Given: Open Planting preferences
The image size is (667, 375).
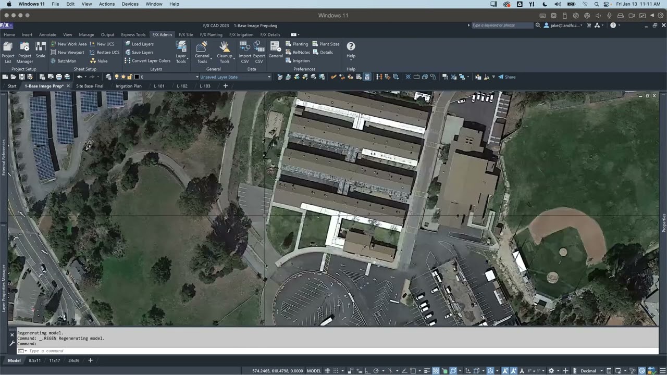Looking at the screenshot, I should coord(297,44).
